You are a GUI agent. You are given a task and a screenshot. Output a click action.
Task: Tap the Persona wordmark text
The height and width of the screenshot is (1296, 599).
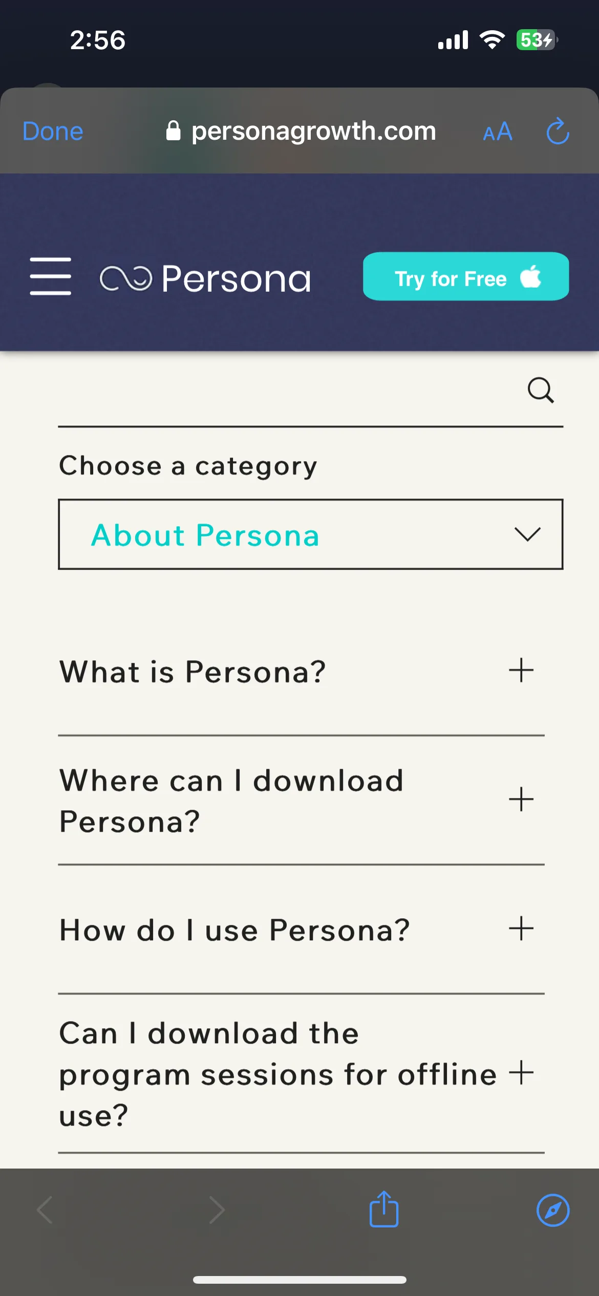click(x=236, y=278)
